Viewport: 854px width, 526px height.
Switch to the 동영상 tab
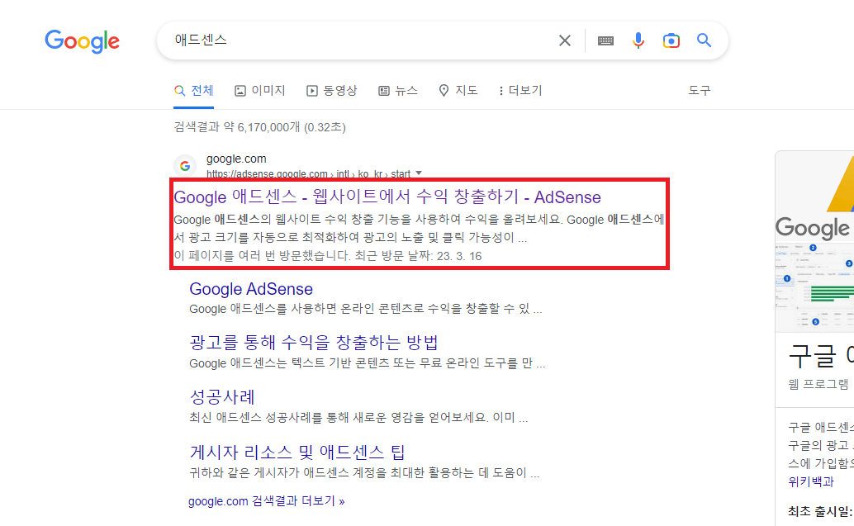pos(332,90)
